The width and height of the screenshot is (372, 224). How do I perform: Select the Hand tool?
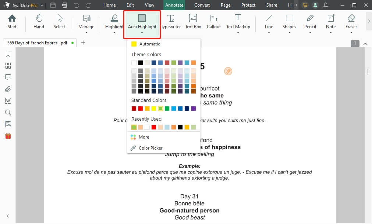[x=39, y=21]
